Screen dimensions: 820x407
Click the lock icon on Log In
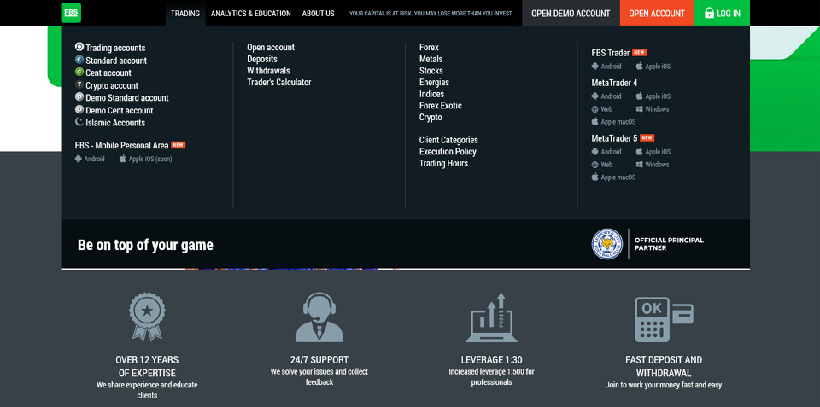pyautogui.click(x=709, y=13)
